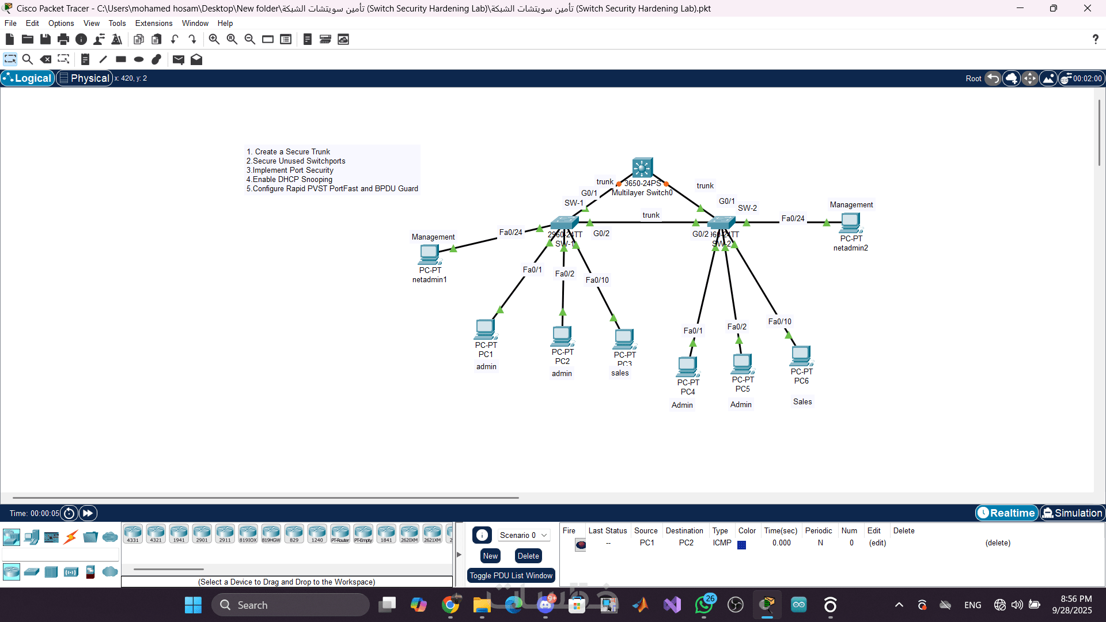This screenshot has height=622, width=1106.
Task: Select the Inspect magnifier tool
Action: click(27, 59)
